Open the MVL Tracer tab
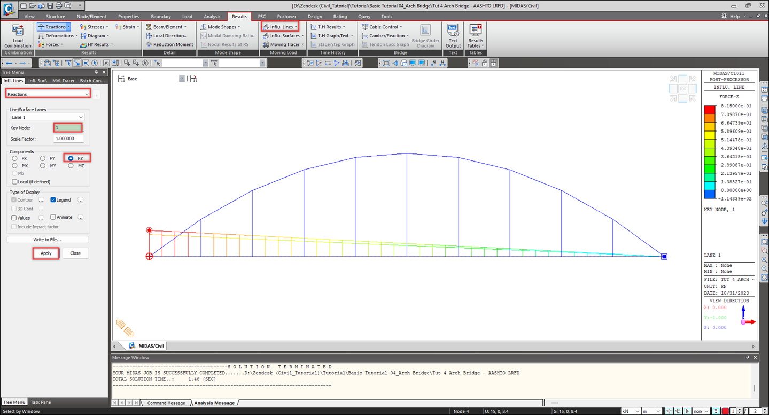 click(64, 81)
